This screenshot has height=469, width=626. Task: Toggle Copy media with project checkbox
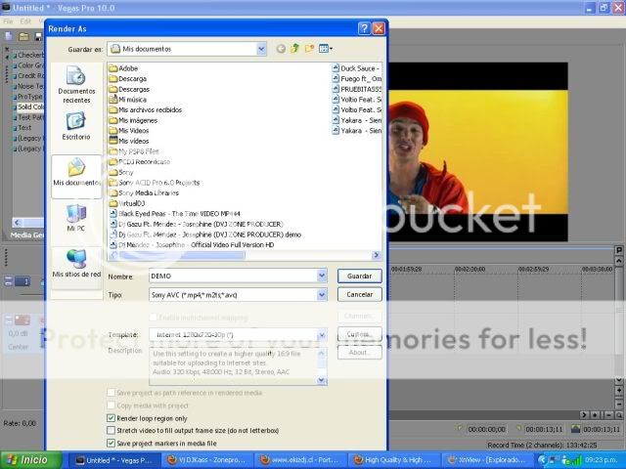pos(111,405)
